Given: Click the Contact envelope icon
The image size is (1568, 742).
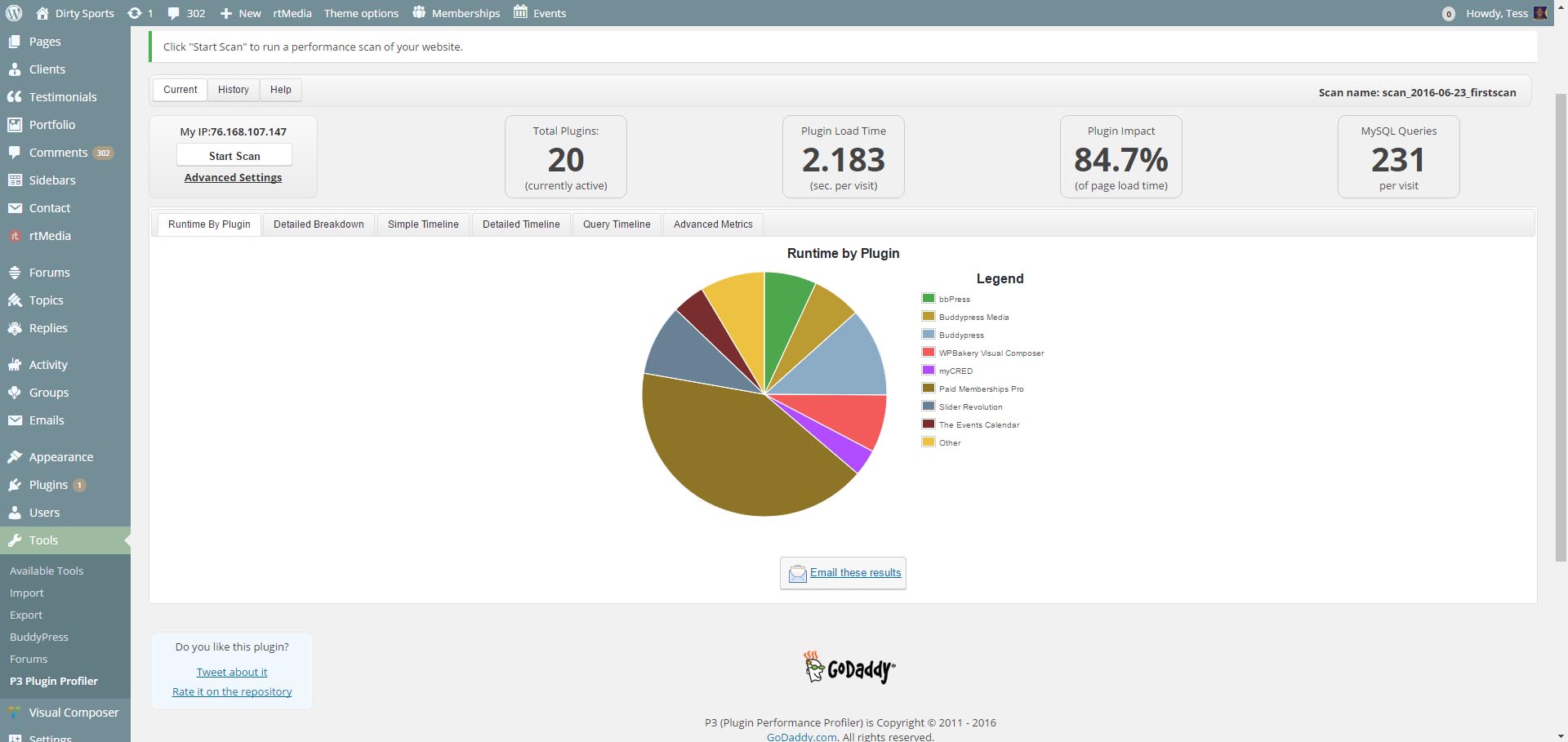Looking at the screenshot, I should [x=15, y=208].
